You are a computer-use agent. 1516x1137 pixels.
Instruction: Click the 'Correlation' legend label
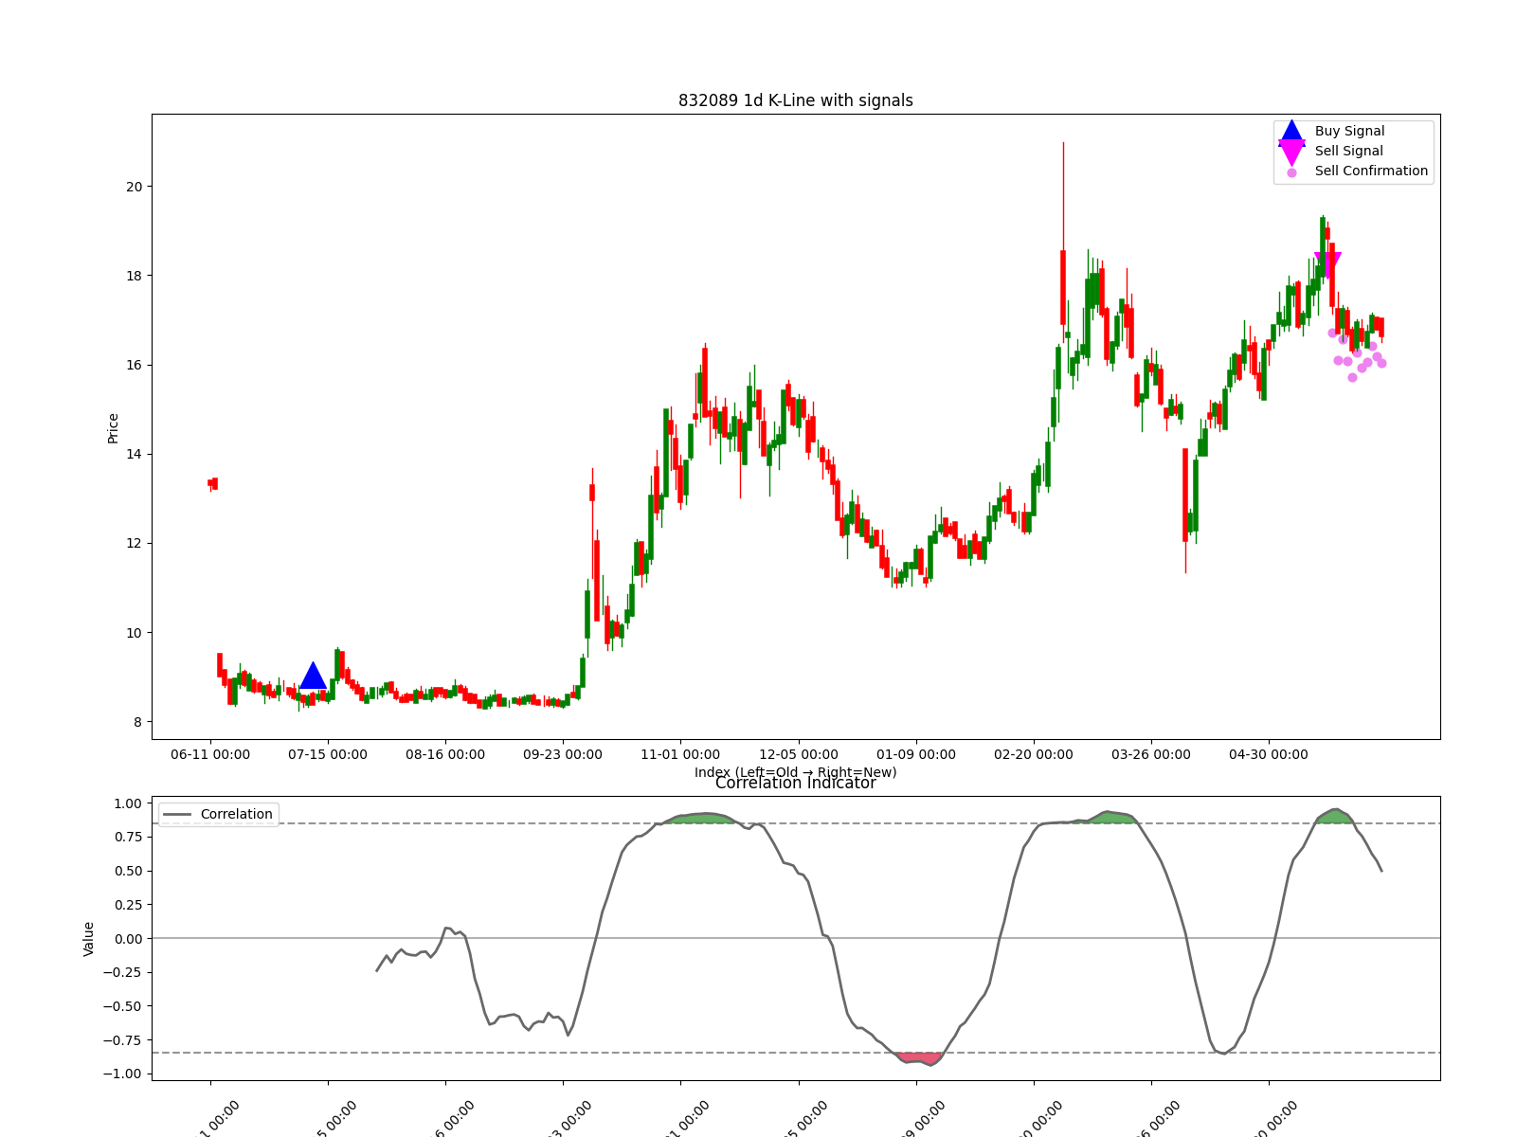point(236,815)
